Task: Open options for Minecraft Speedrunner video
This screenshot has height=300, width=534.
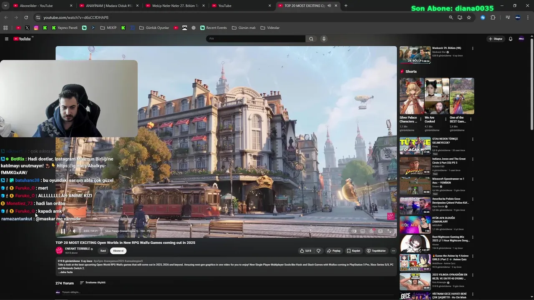Action: 473,179
